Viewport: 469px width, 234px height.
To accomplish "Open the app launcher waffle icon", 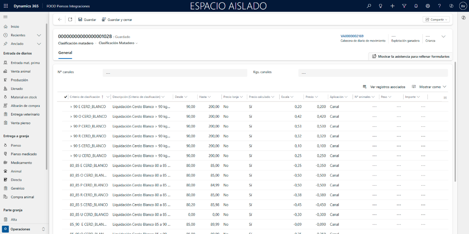I will tap(6, 6).
